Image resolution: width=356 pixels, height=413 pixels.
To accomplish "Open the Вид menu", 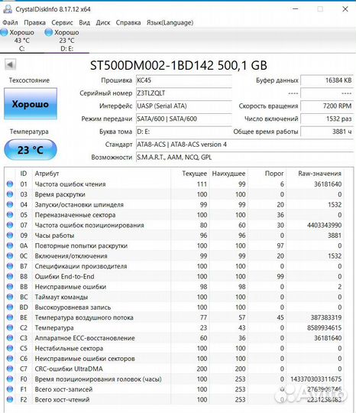I will 85,23.
